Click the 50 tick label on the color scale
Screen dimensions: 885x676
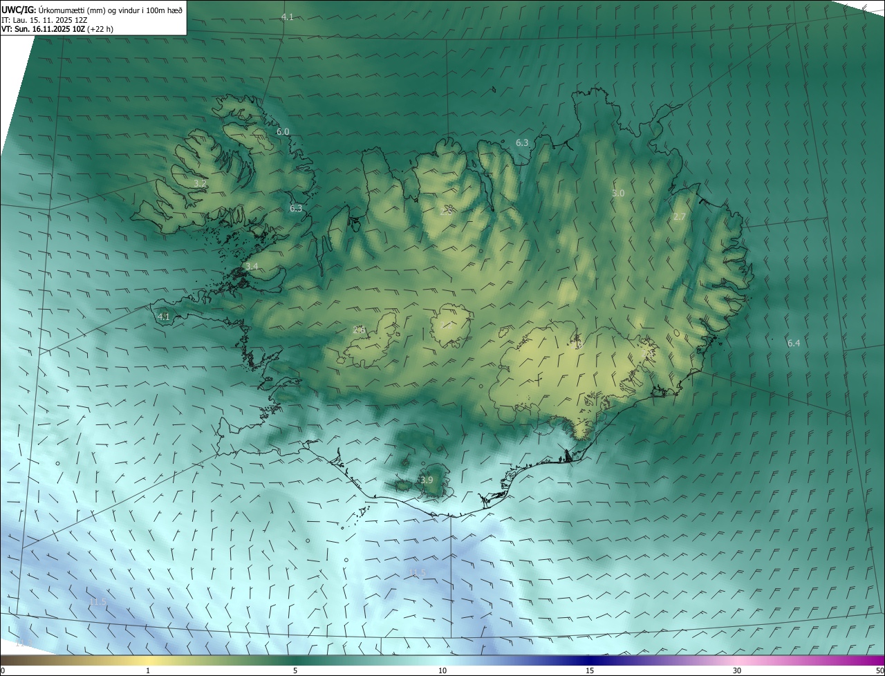pos(879,670)
